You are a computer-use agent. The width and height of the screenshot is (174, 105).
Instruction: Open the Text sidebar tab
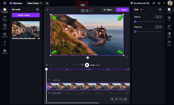coord(5,43)
